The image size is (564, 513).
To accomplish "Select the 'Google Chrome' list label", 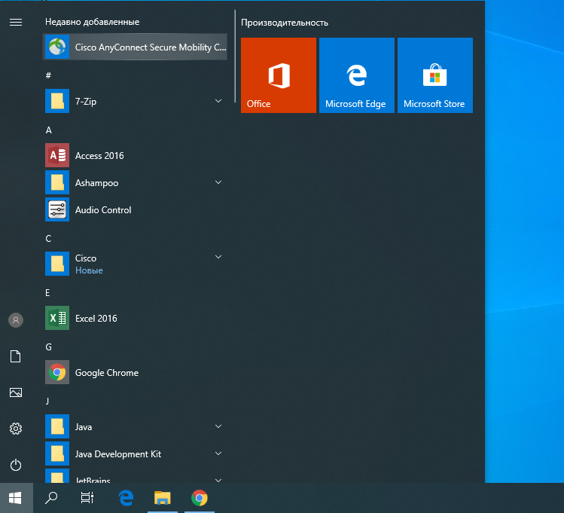I will click(x=107, y=373).
